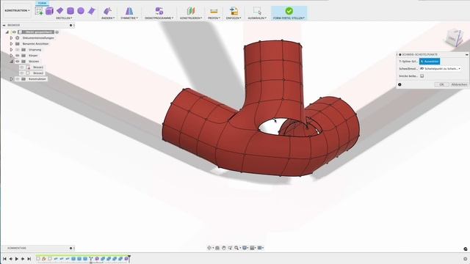
Task: Collapse the Skizzen tree node
Action: pos(12,62)
